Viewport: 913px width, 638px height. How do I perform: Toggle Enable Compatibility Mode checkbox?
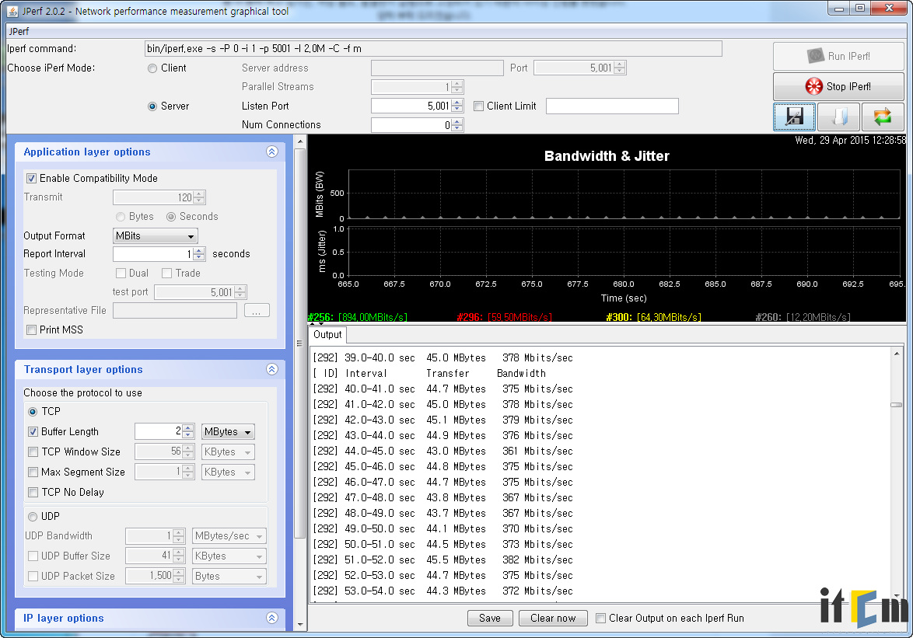31,179
